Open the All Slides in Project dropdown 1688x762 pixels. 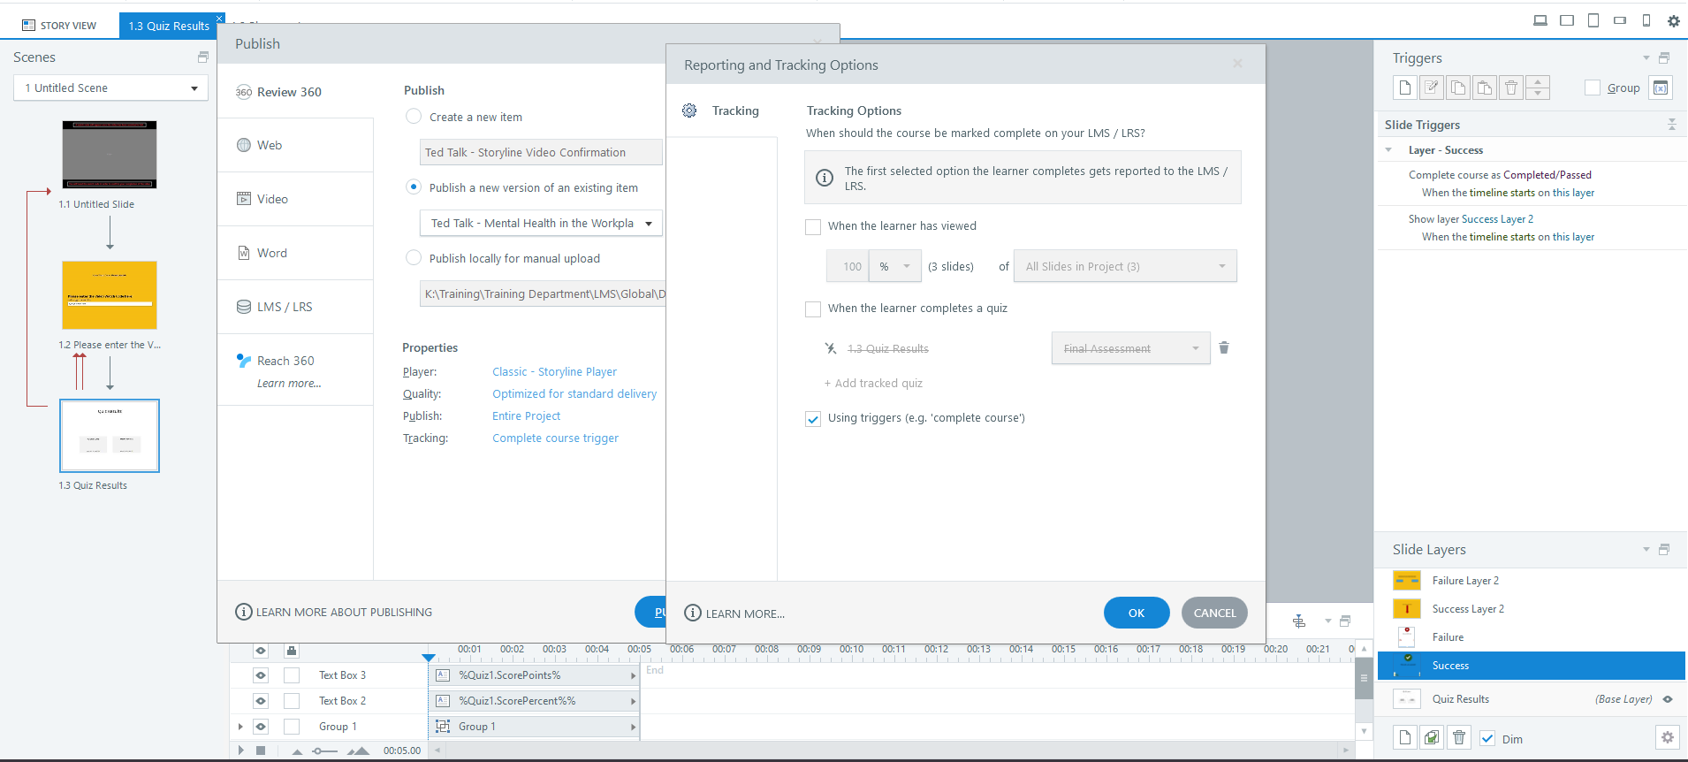1125,266
